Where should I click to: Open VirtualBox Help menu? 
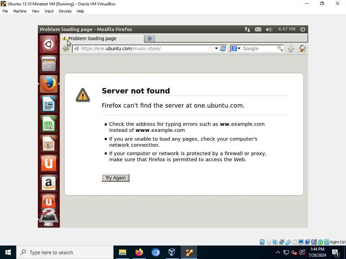pyautogui.click(x=80, y=11)
